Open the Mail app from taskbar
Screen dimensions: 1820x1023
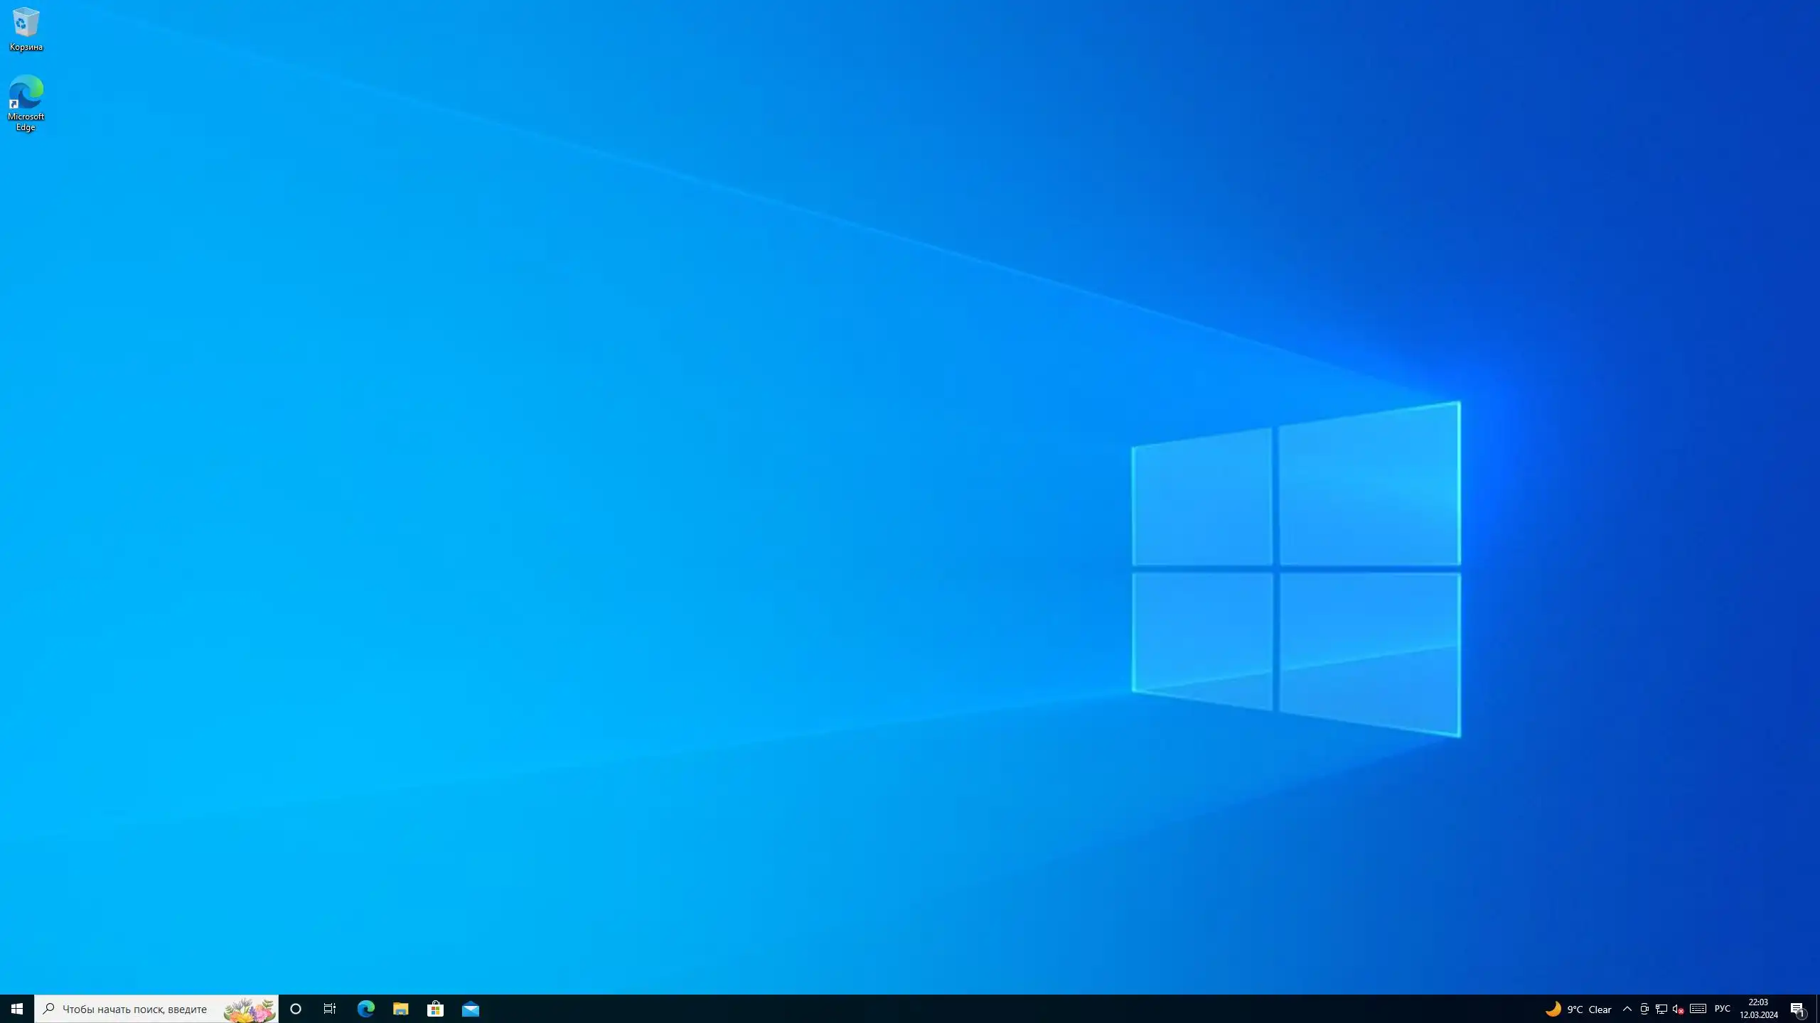[x=471, y=1009]
